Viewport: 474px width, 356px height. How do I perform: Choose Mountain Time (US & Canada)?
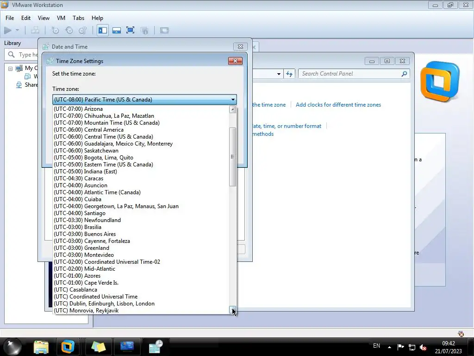(141, 122)
